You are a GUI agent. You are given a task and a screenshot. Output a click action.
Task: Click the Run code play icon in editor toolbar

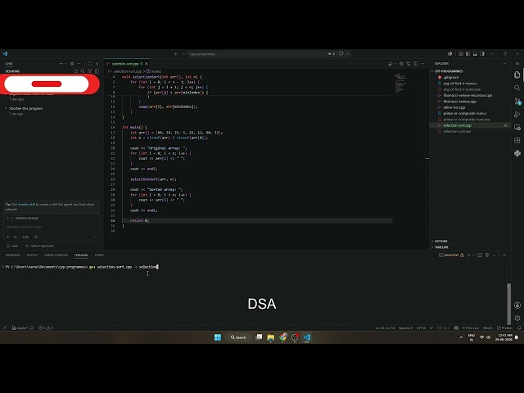[x=390, y=64]
